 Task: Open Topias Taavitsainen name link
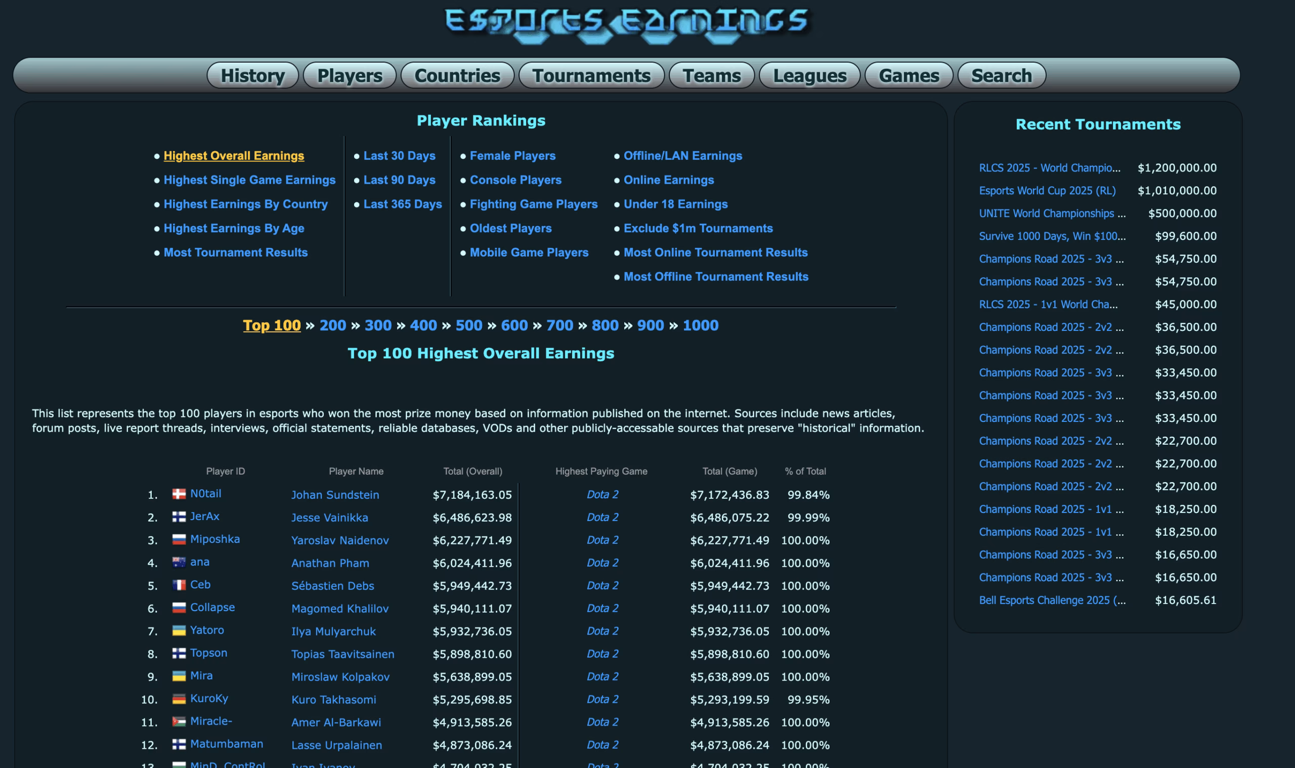[342, 654]
